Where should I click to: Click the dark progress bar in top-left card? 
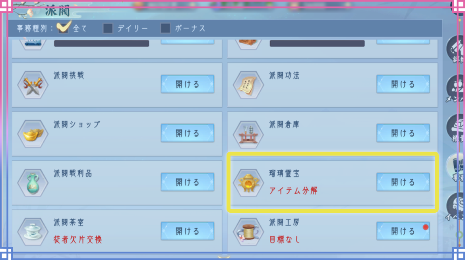pyautogui.click(x=101, y=43)
